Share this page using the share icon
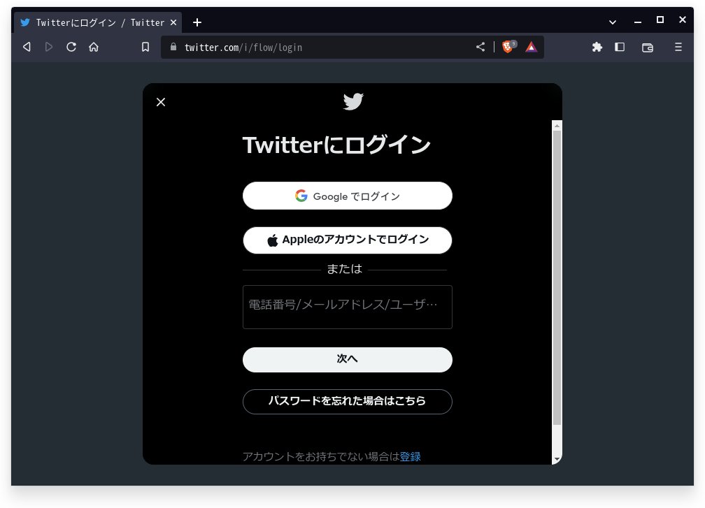 point(480,47)
